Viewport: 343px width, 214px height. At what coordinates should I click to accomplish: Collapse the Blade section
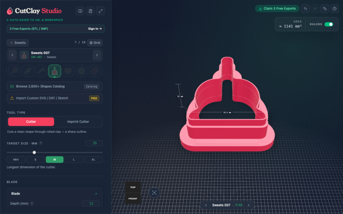point(96,193)
